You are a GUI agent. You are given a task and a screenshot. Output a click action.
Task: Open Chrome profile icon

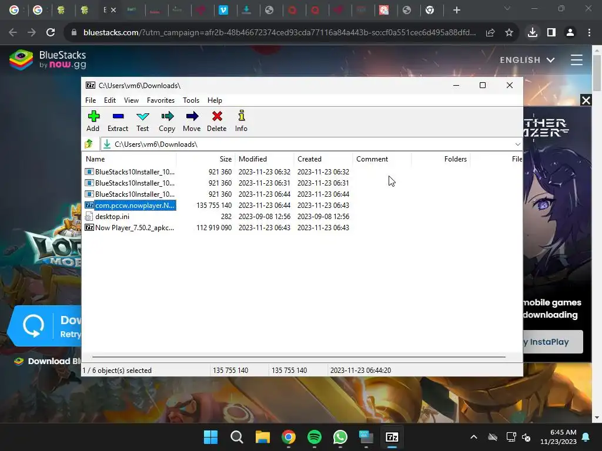pos(570,33)
